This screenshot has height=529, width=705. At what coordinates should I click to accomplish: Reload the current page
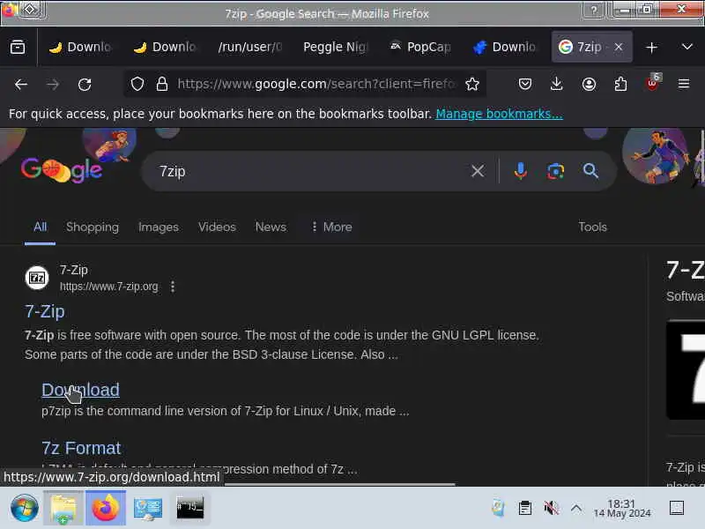pyautogui.click(x=85, y=84)
